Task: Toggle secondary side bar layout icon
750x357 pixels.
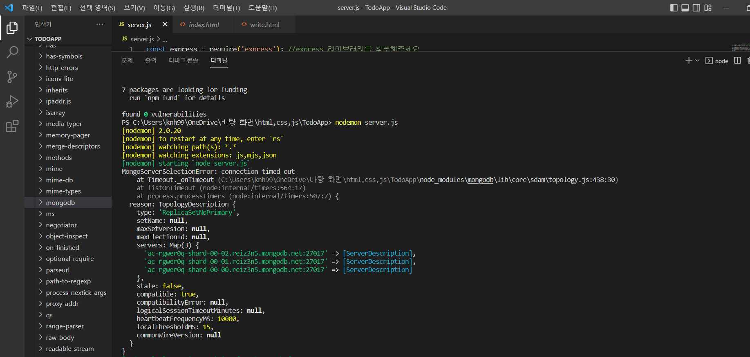Action: coord(696,8)
